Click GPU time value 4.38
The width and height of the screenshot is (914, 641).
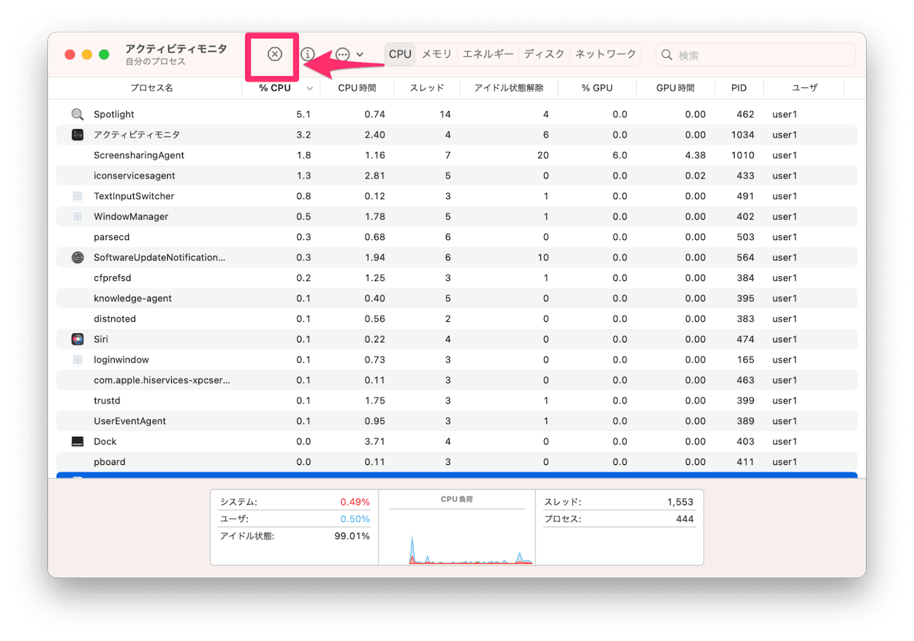click(x=695, y=155)
